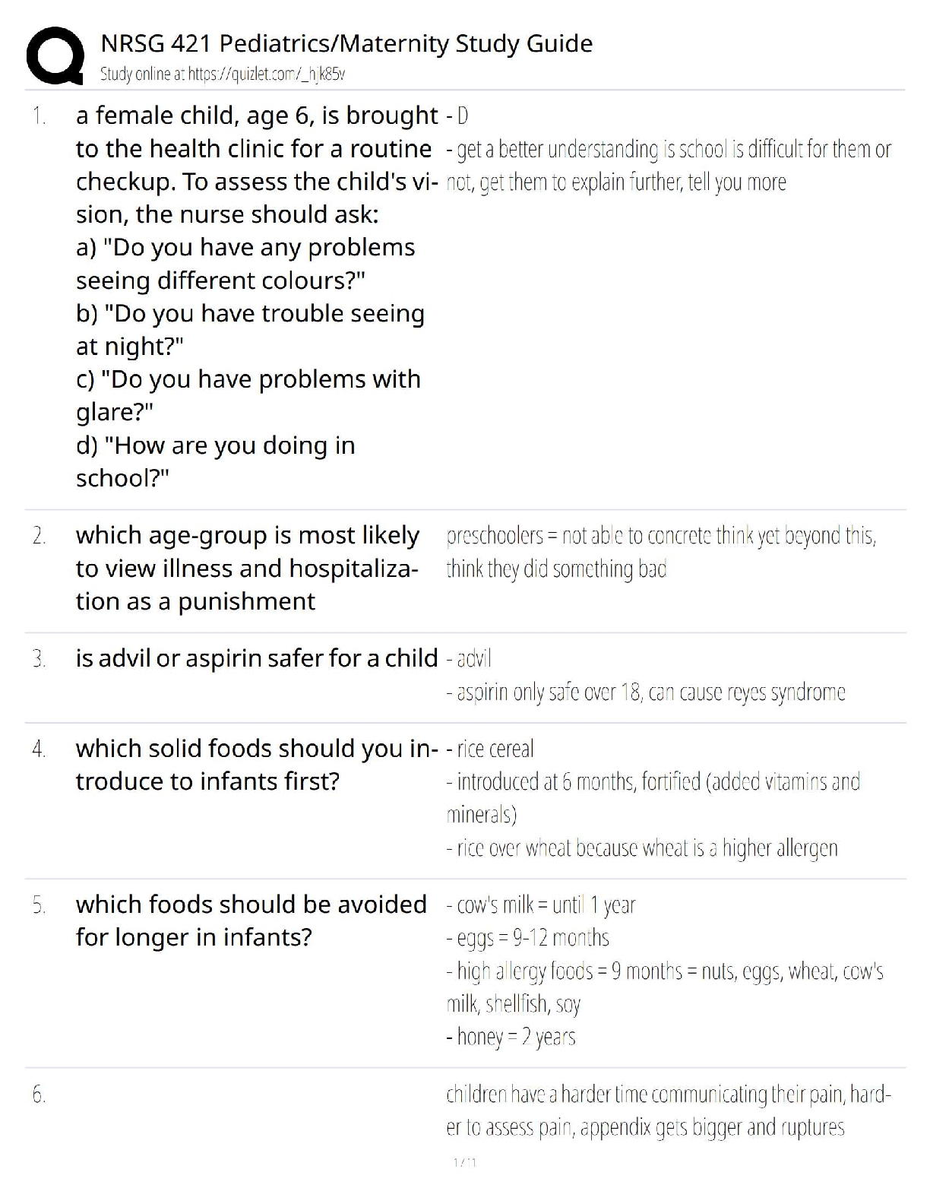Click the honey = 2 years answer line

pos(511,1037)
